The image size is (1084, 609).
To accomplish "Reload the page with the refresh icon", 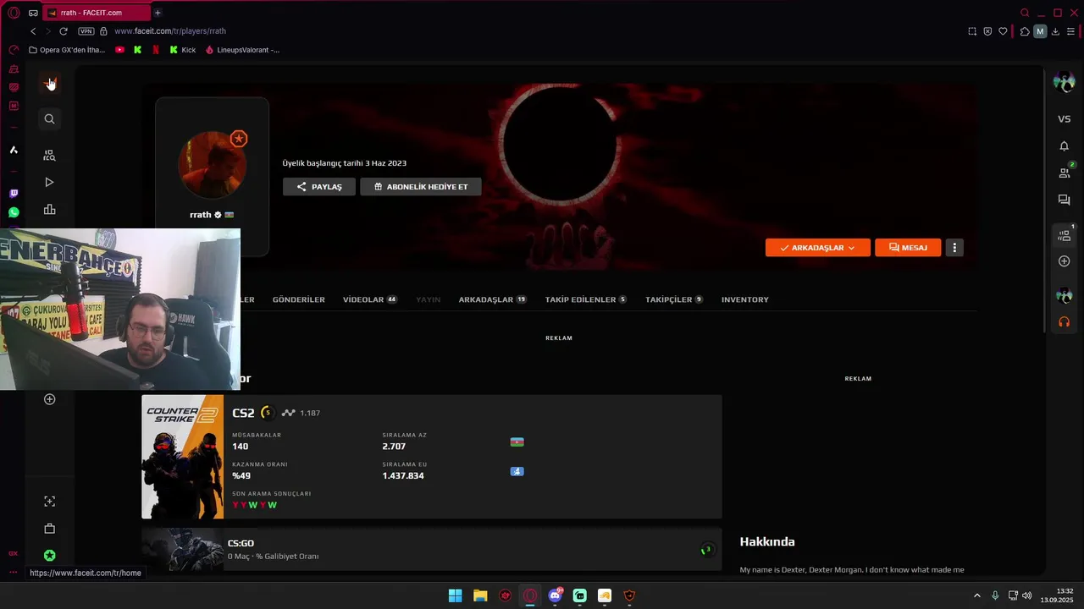I will click(63, 31).
